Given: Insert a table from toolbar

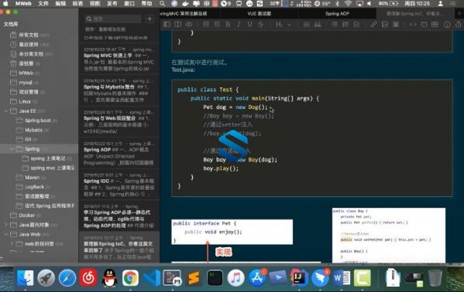Looking at the screenshot, I should click(x=435, y=25).
